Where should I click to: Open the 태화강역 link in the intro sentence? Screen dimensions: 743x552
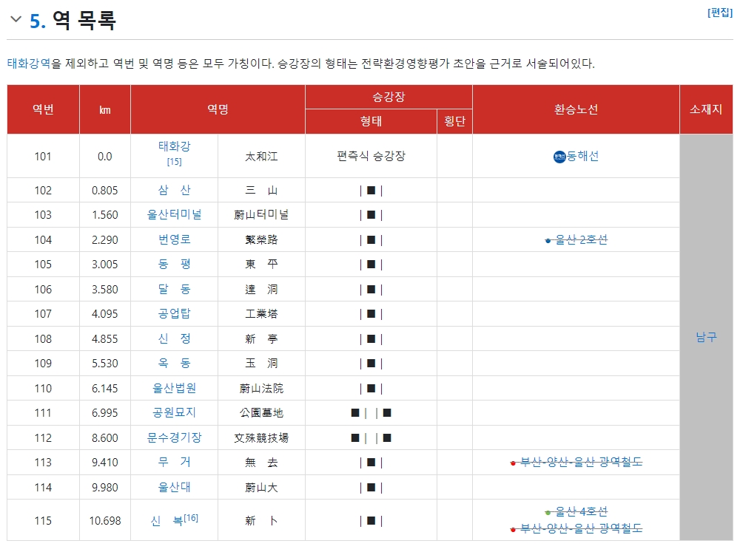[29, 64]
